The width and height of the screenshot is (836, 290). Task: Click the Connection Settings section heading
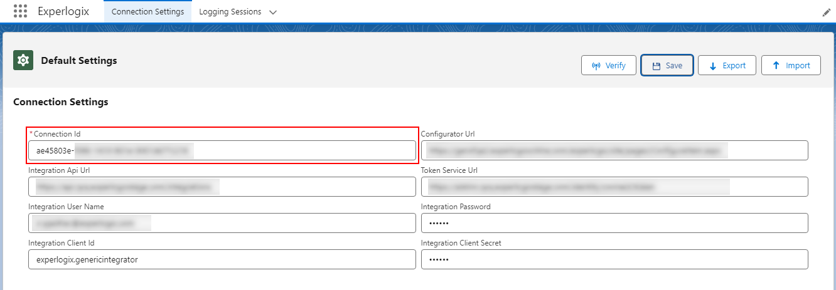click(x=61, y=101)
